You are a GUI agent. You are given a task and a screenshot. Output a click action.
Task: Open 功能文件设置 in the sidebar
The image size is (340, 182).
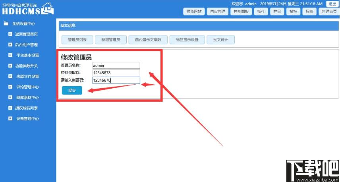tap(27, 76)
